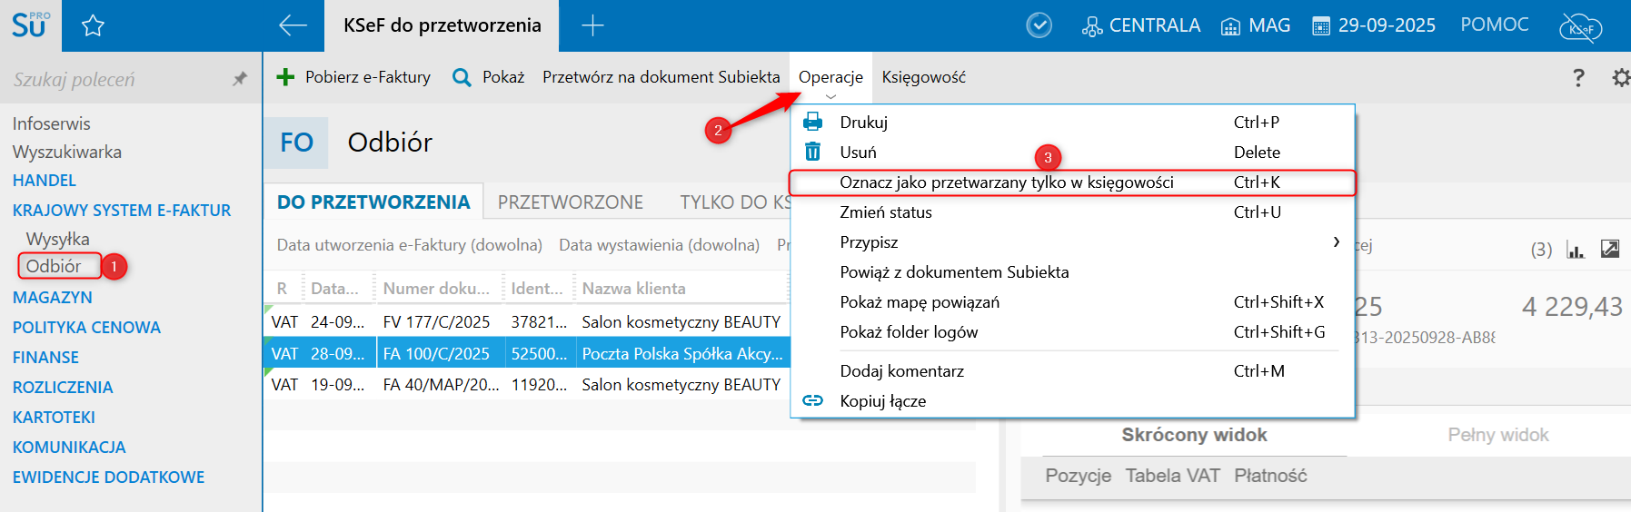
Task: Click the expand view icon beside chart
Action: (1610, 249)
